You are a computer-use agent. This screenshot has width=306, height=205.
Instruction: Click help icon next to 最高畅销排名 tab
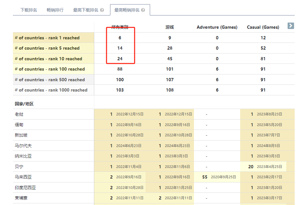pyautogui.click(x=143, y=10)
